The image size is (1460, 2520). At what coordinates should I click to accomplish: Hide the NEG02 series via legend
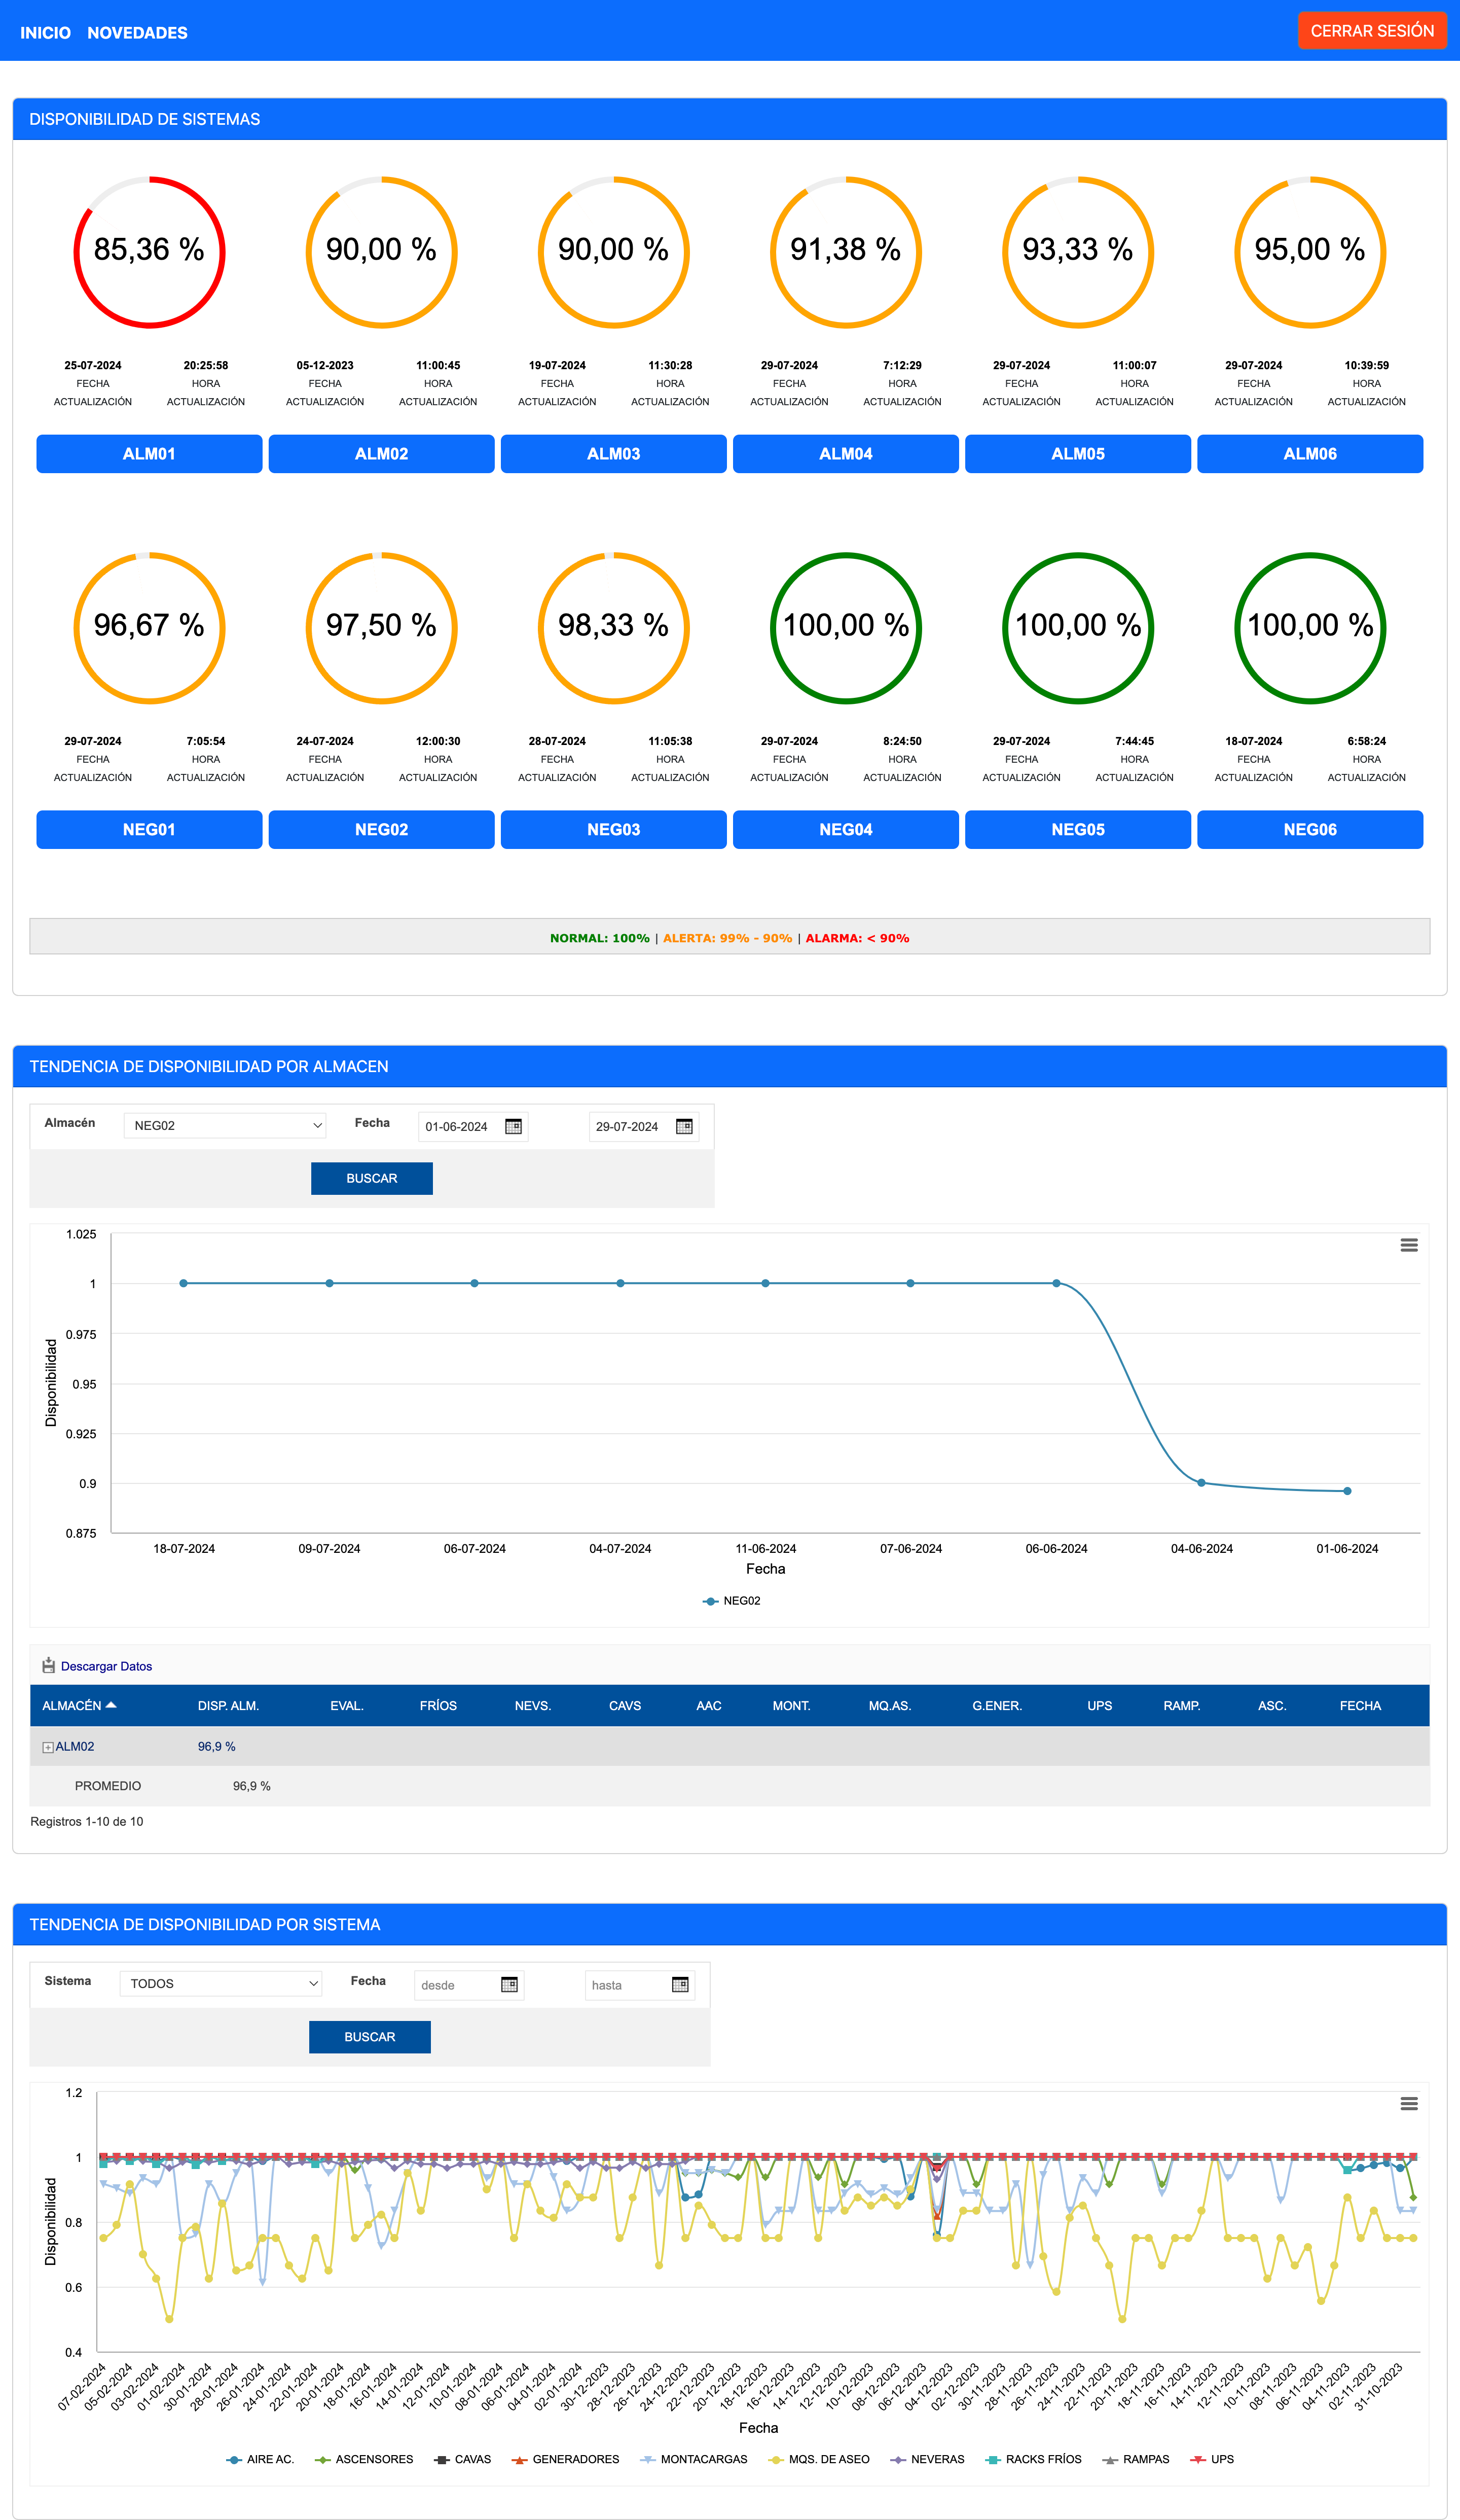(x=741, y=1601)
